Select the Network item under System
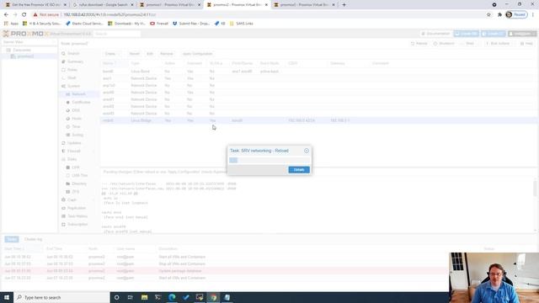This screenshot has height=303, width=539. pos(78,94)
